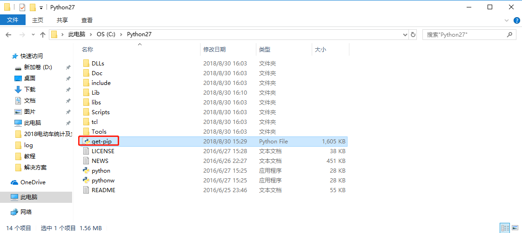Select the highlighted 此电脑 navigation item

click(36, 197)
